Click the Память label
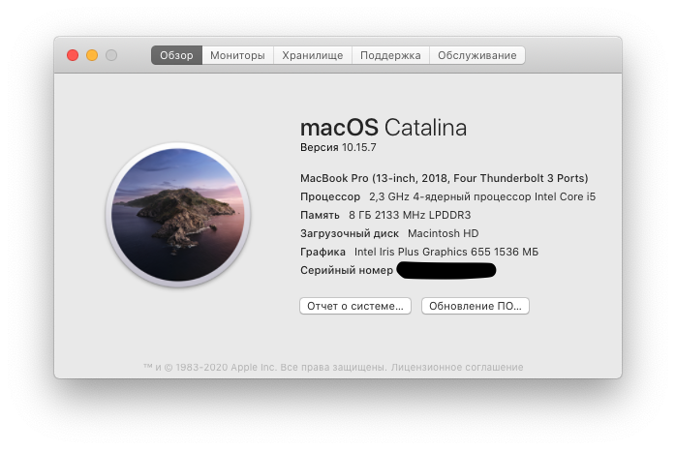 (320, 215)
